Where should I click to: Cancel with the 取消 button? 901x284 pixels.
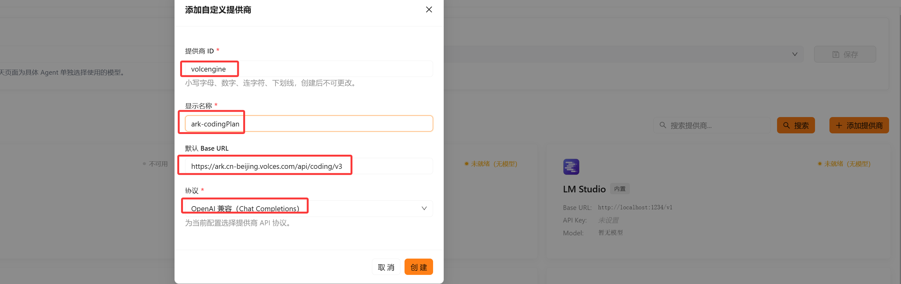pos(386,267)
